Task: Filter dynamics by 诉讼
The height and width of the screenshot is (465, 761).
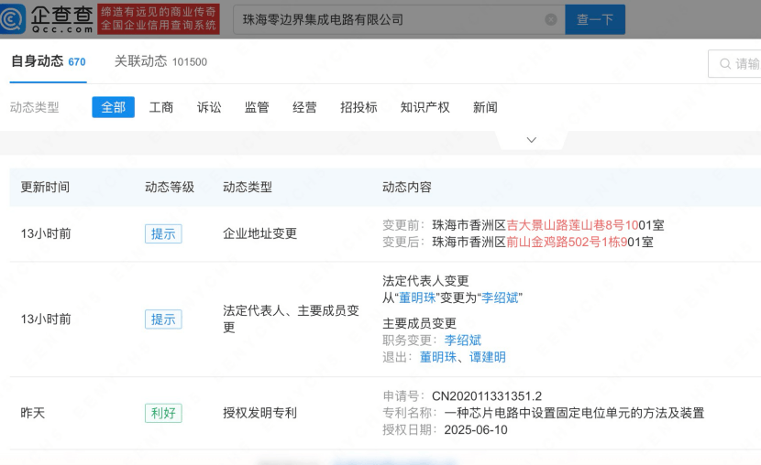Action: point(209,107)
